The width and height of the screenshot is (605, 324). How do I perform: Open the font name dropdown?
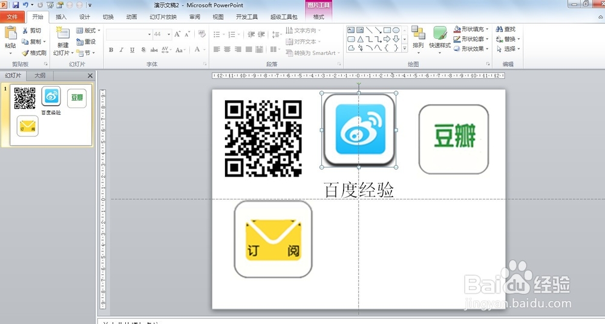[149, 34]
